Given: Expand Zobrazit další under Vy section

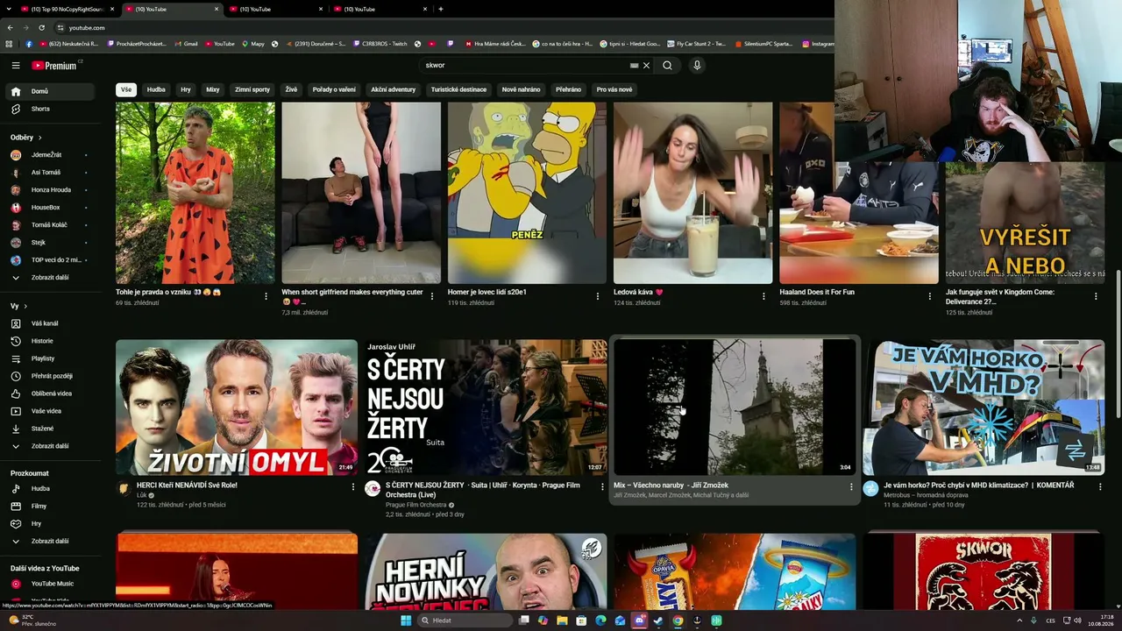Looking at the screenshot, I should (51, 446).
